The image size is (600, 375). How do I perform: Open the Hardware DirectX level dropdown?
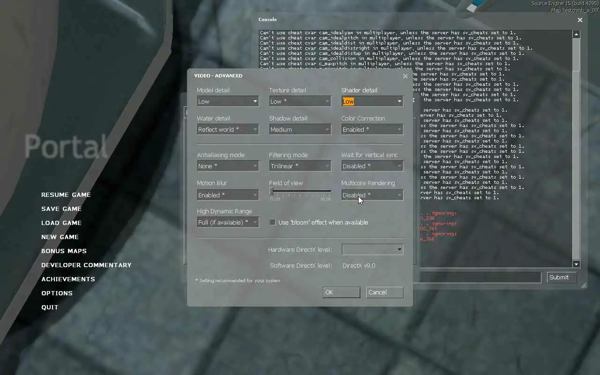click(x=372, y=249)
